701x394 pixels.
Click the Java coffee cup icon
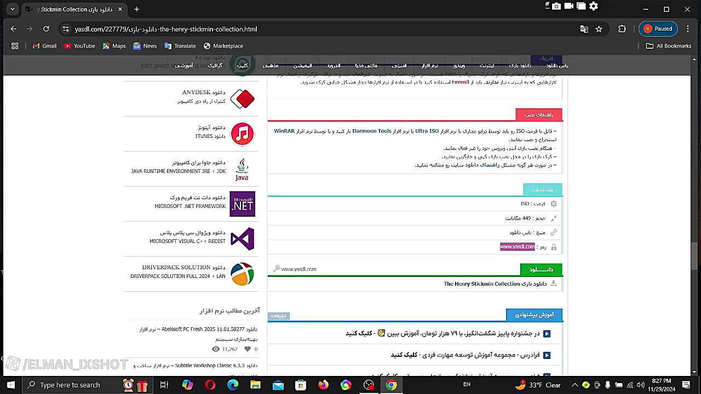(242, 170)
